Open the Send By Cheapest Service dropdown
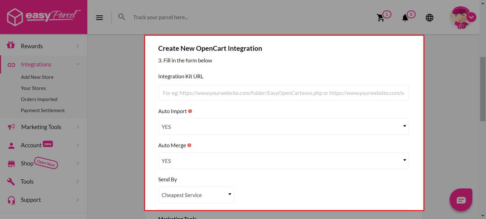This screenshot has width=486, height=219. pos(196,195)
